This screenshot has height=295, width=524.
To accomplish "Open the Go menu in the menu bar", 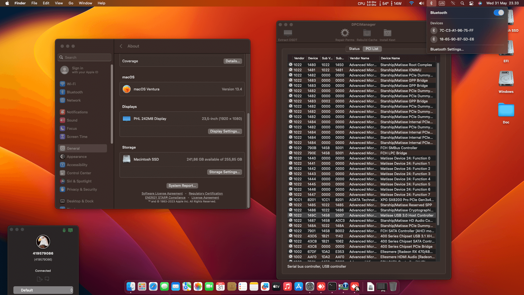I will click(x=71, y=3).
